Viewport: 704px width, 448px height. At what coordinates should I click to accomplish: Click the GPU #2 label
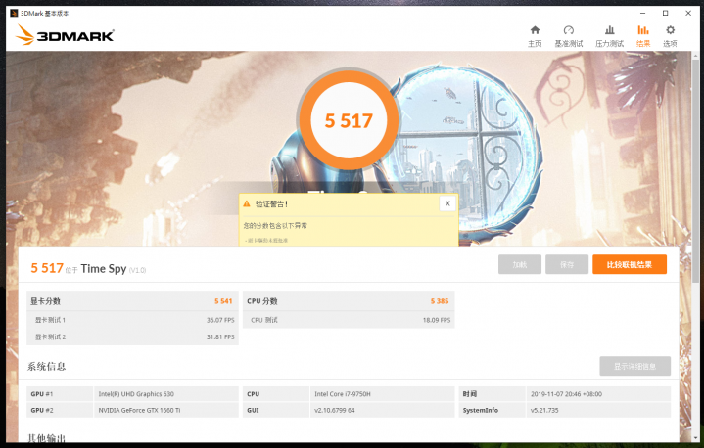tap(42, 410)
